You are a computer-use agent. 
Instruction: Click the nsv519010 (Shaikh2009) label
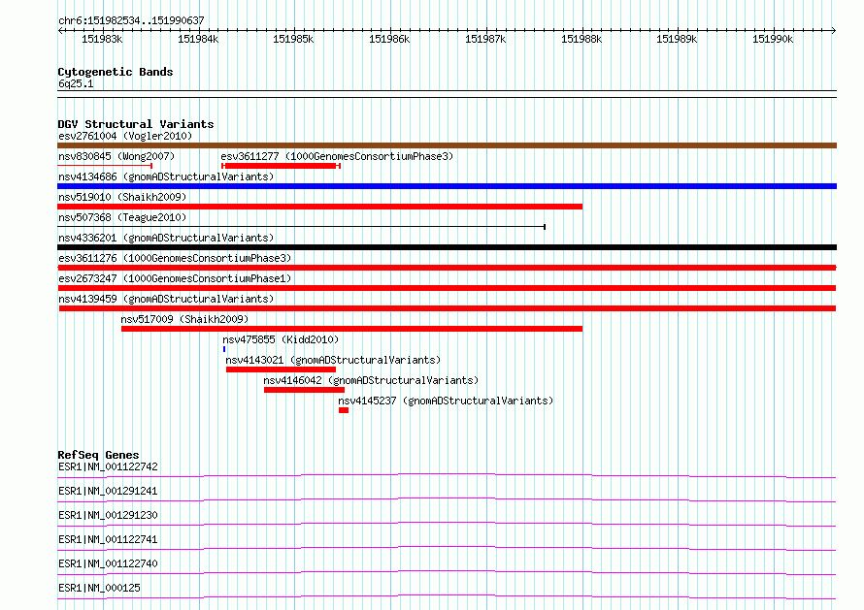(122, 197)
